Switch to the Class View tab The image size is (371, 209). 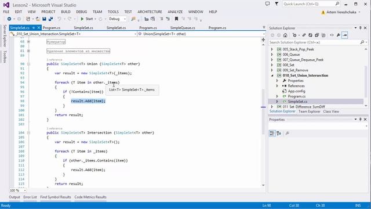coord(331,111)
